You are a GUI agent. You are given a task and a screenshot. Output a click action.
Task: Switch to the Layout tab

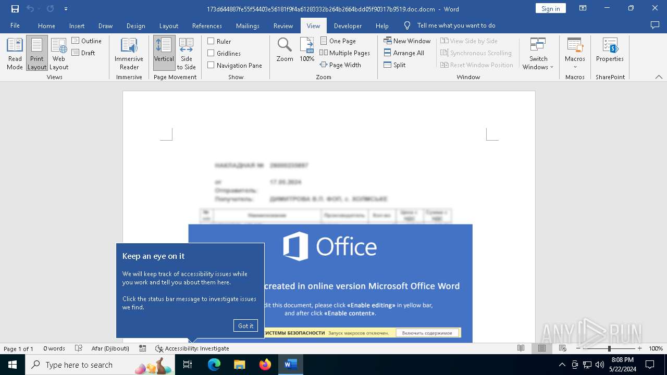click(168, 26)
